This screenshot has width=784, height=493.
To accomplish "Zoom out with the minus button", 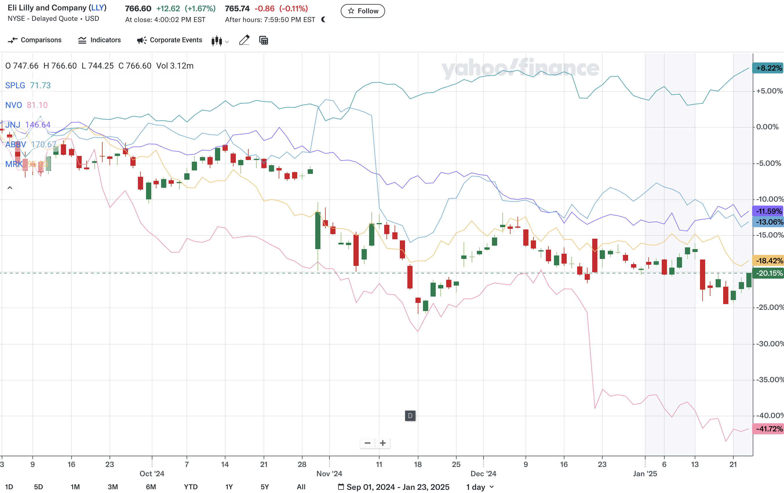I will pyautogui.click(x=367, y=443).
